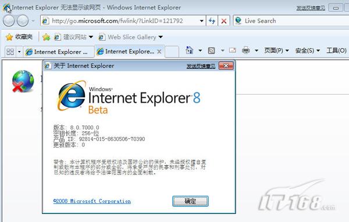This screenshot has height=222, width=349.
Task: Close the active tab with its X
Action: [x=159, y=52]
